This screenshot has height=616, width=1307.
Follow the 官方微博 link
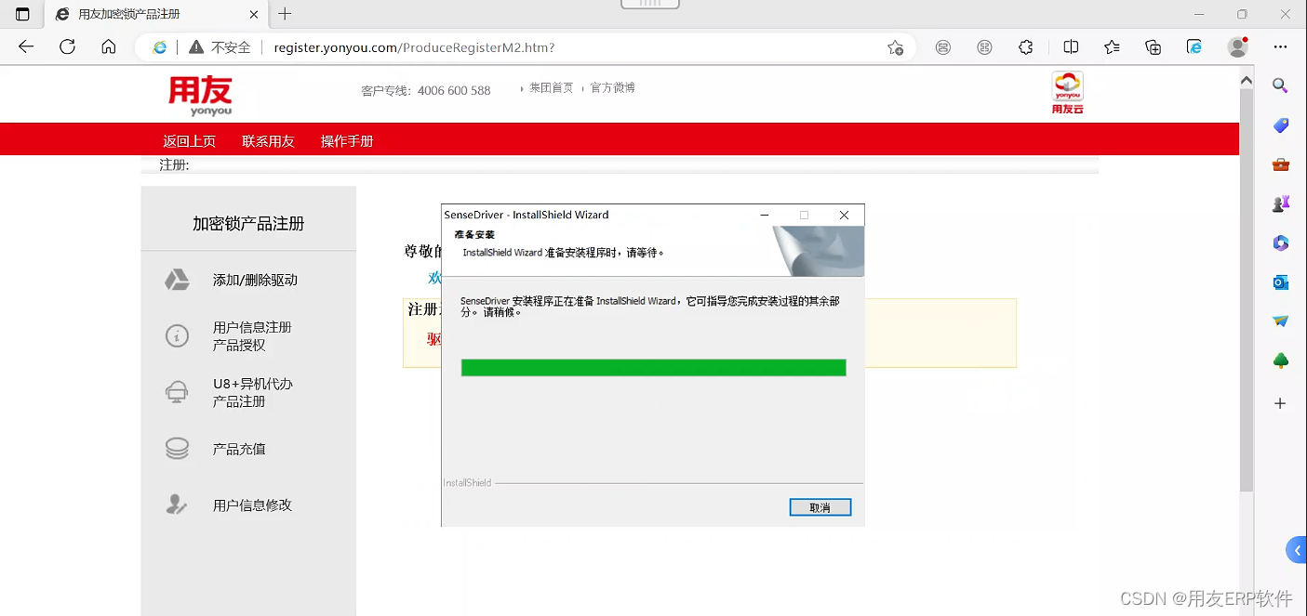click(x=613, y=87)
